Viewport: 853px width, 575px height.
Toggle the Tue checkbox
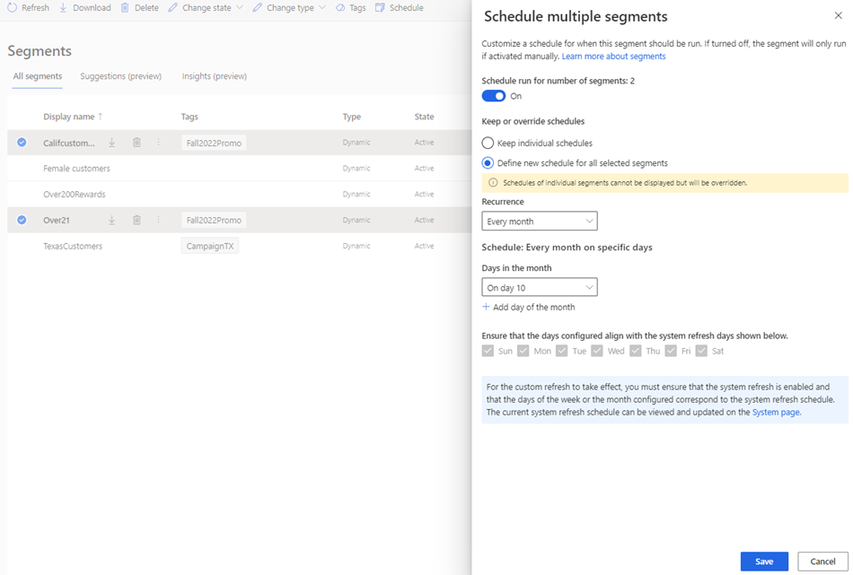click(562, 351)
